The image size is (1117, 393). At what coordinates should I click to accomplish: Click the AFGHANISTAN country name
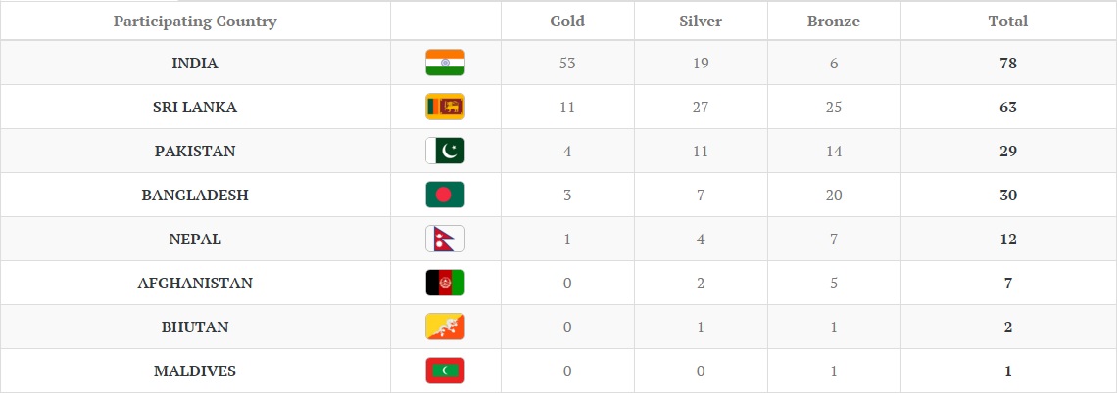click(195, 283)
